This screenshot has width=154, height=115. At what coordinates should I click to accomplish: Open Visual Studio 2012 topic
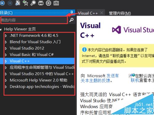click(x=27, y=48)
